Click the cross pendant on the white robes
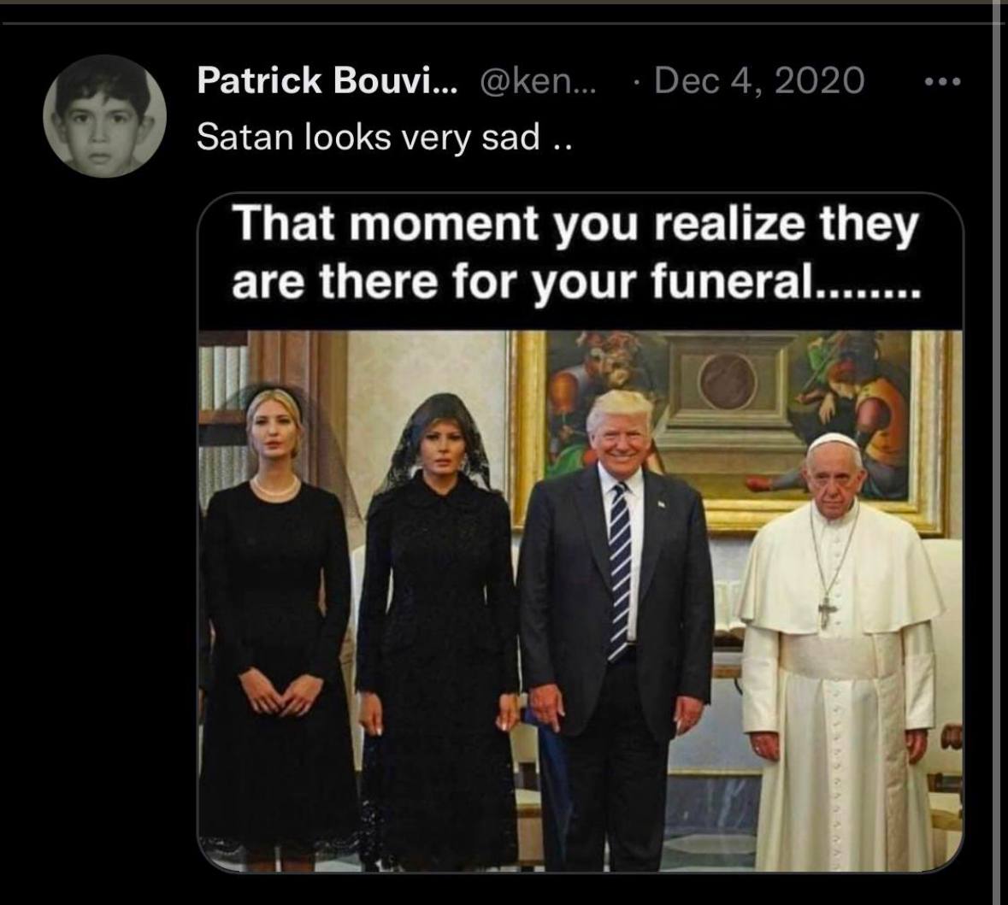1008x905 pixels. pyautogui.click(x=827, y=612)
